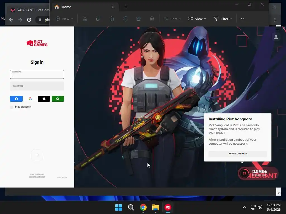This screenshot has width=286, height=214.
Task: Open Google Chrome from the taskbar
Action: (x=143, y=207)
